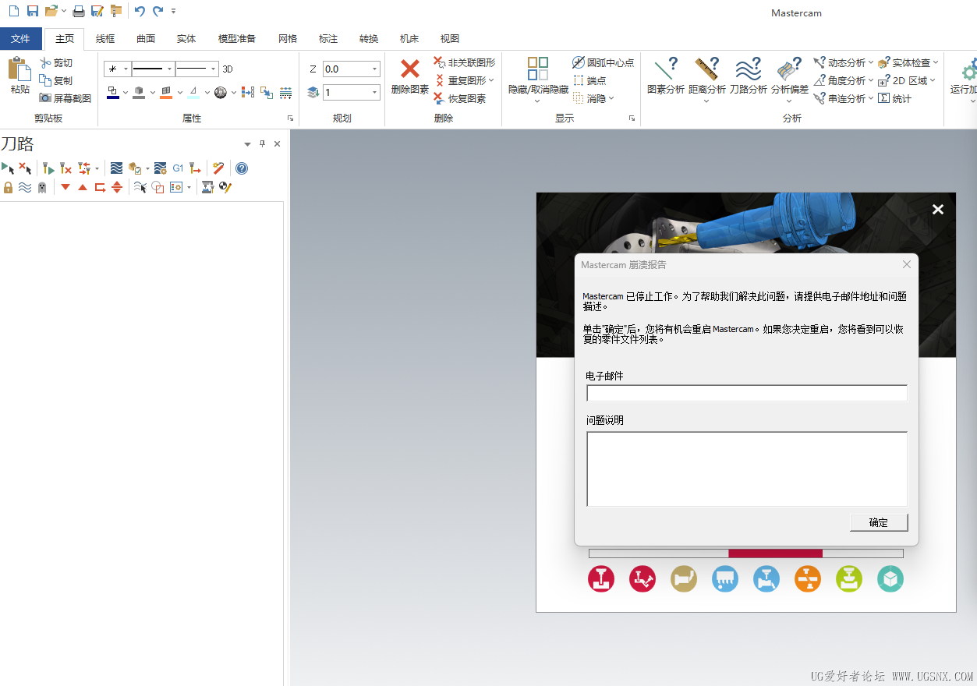Click the help question-mark icon in toolpath panel

[x=242, y=168]
